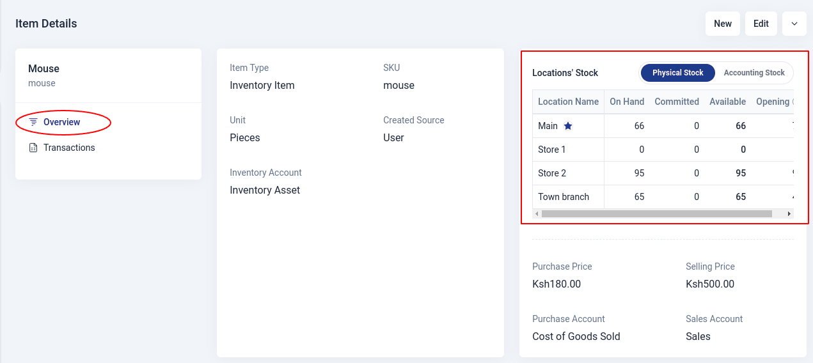Switch to Physical Stock view

point(677,73)
